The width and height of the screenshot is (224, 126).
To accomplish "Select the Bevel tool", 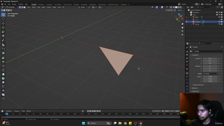I will pos(3,62).
